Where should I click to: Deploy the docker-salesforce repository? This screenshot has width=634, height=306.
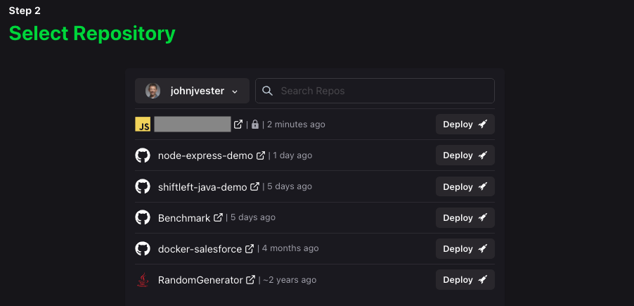pos(465,249)
